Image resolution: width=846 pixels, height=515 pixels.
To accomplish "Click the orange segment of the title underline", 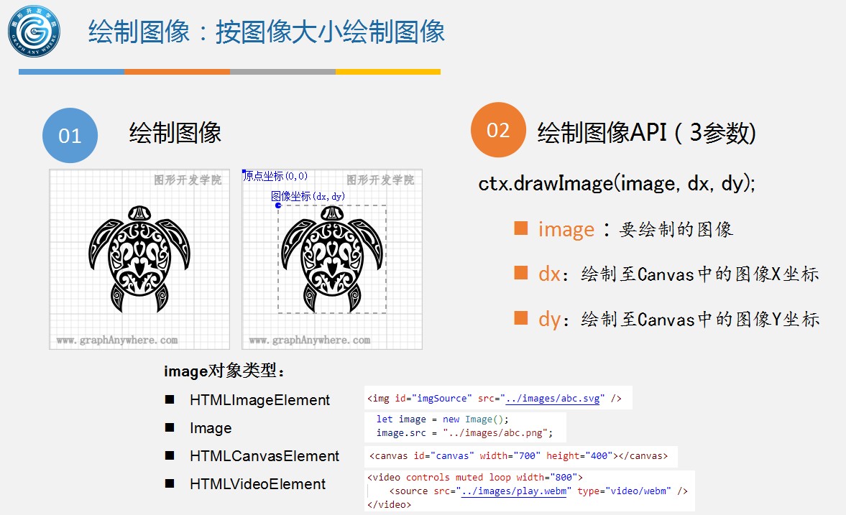I will pos(177,72).
